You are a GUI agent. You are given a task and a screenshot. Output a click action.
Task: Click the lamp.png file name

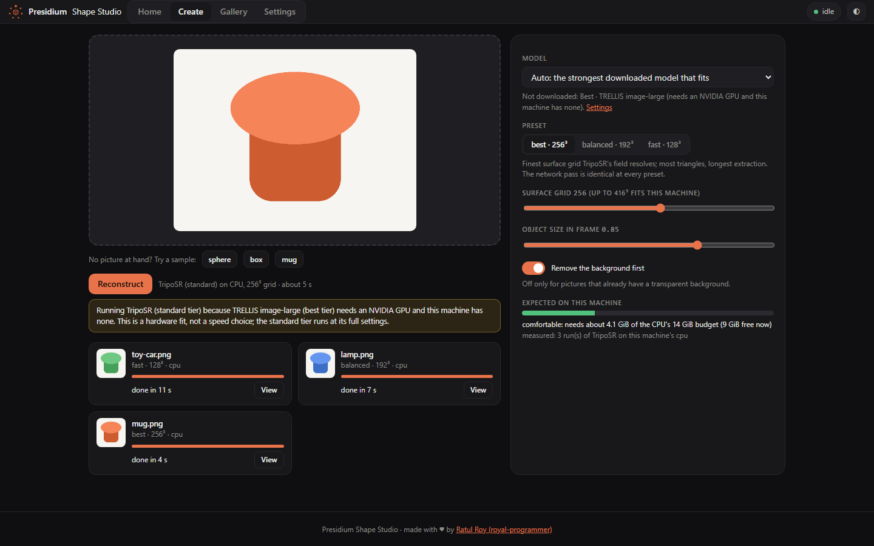tap(357, 355)
